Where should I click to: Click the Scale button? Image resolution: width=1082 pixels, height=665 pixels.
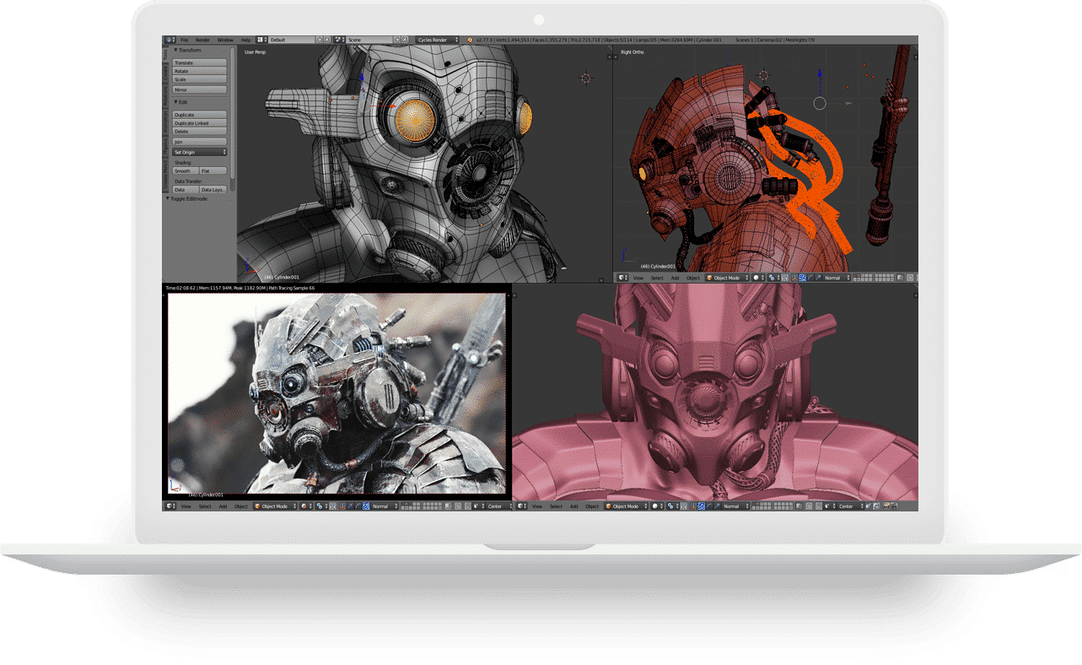[200, 79]
